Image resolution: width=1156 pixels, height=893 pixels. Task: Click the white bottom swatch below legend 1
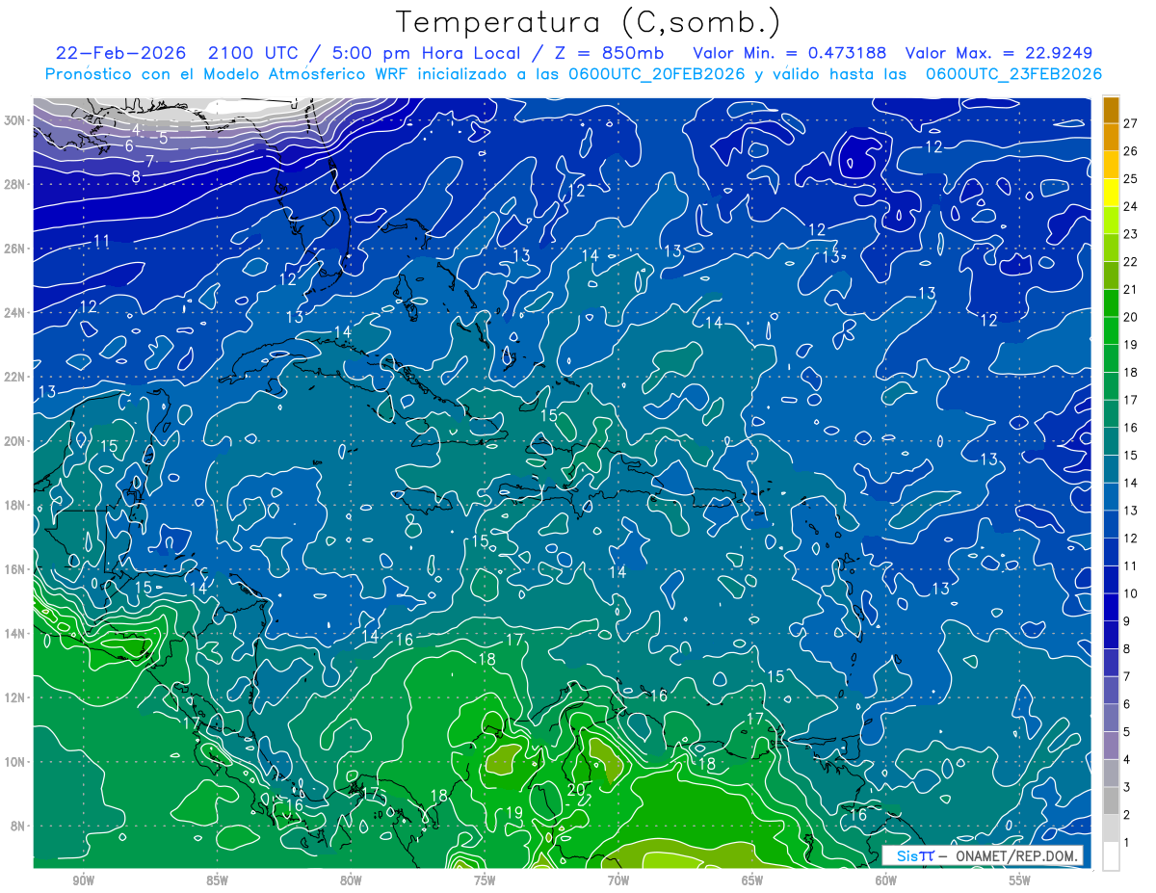tap(1111, 856)
